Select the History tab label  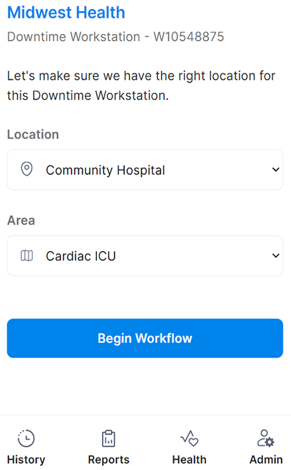coord(26,459)
